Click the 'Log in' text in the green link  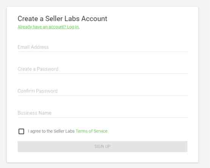click(73, 27)
